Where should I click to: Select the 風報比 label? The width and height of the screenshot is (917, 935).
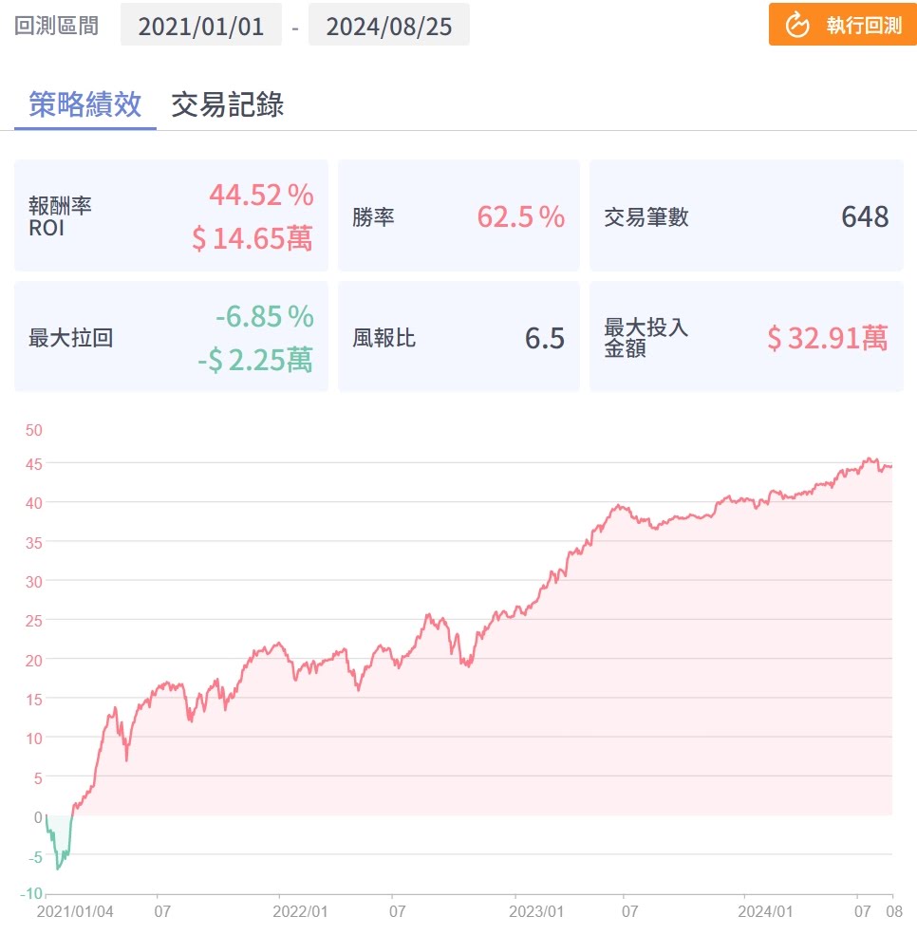pos(384,337)
